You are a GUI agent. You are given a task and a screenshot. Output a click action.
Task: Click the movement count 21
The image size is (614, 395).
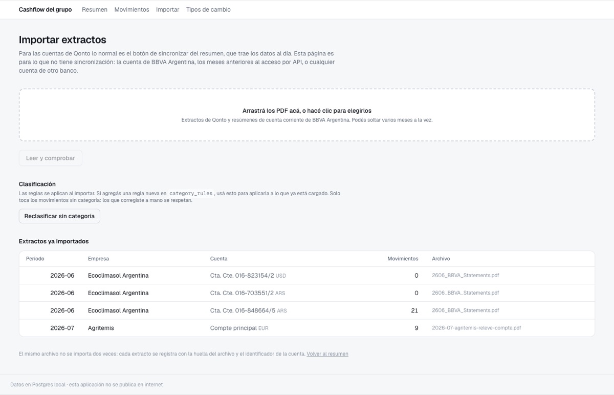click(414, 310)
